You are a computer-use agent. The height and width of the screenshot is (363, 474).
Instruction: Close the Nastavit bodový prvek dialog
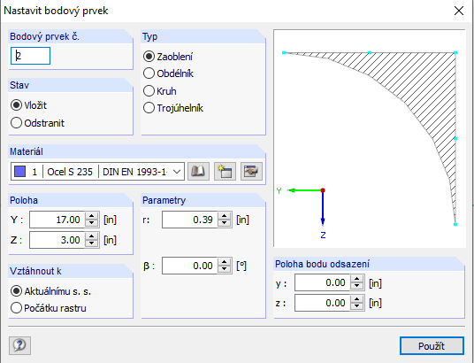(x=459, y=11)
